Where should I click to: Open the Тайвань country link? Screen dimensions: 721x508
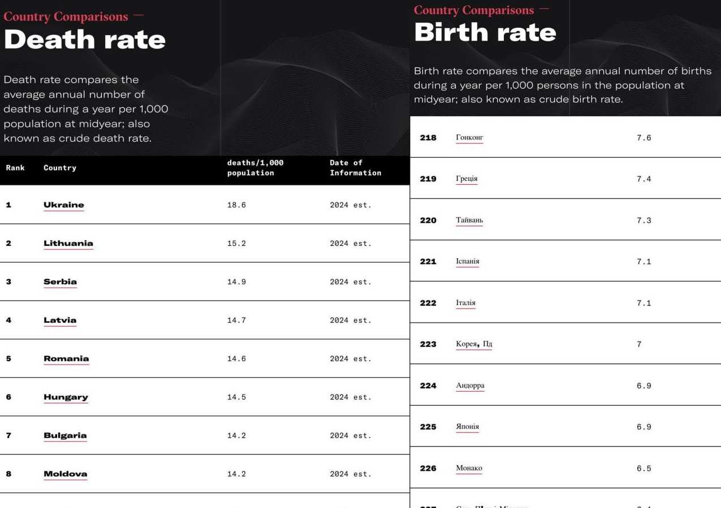[x=469, y=220]
